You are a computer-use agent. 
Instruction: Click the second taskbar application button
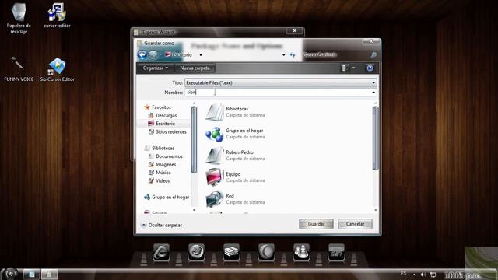tap(49, 275)
